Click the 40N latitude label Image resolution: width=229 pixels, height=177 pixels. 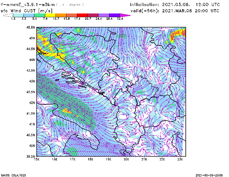click(x=32, y=146)
